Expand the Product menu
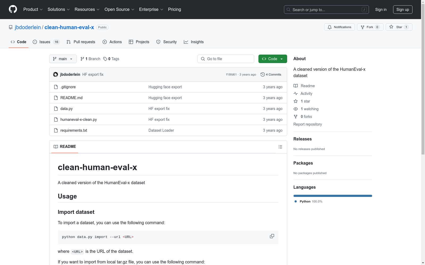The image size is (425, 265). pos(33,10)
